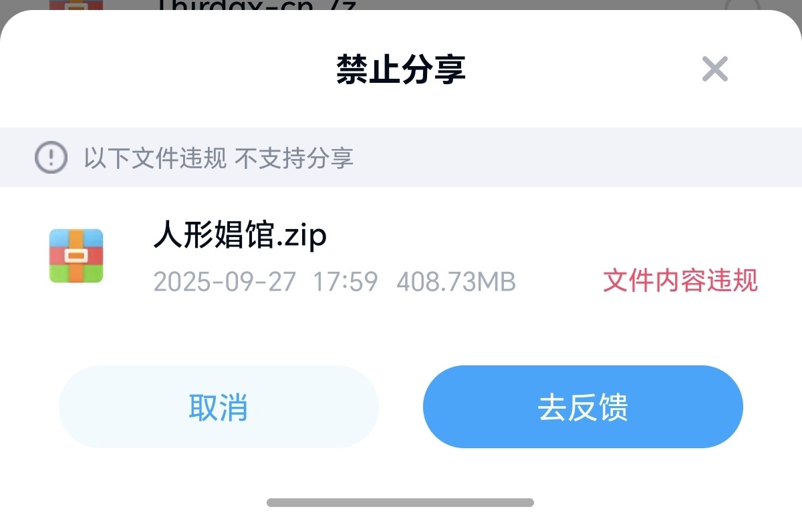802x527 pixels.
Task: Tap the 禁止分享 dialog title
Action: (401, 69)
